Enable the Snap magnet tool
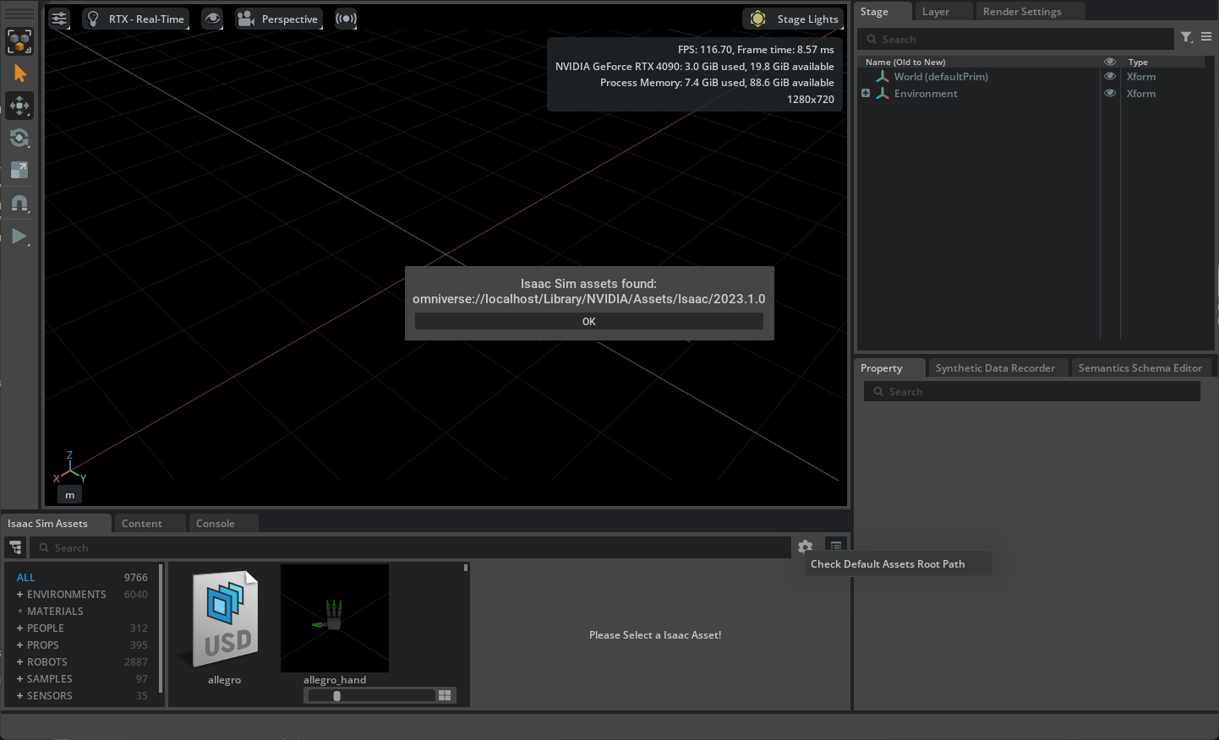 [x=19, y=203]
